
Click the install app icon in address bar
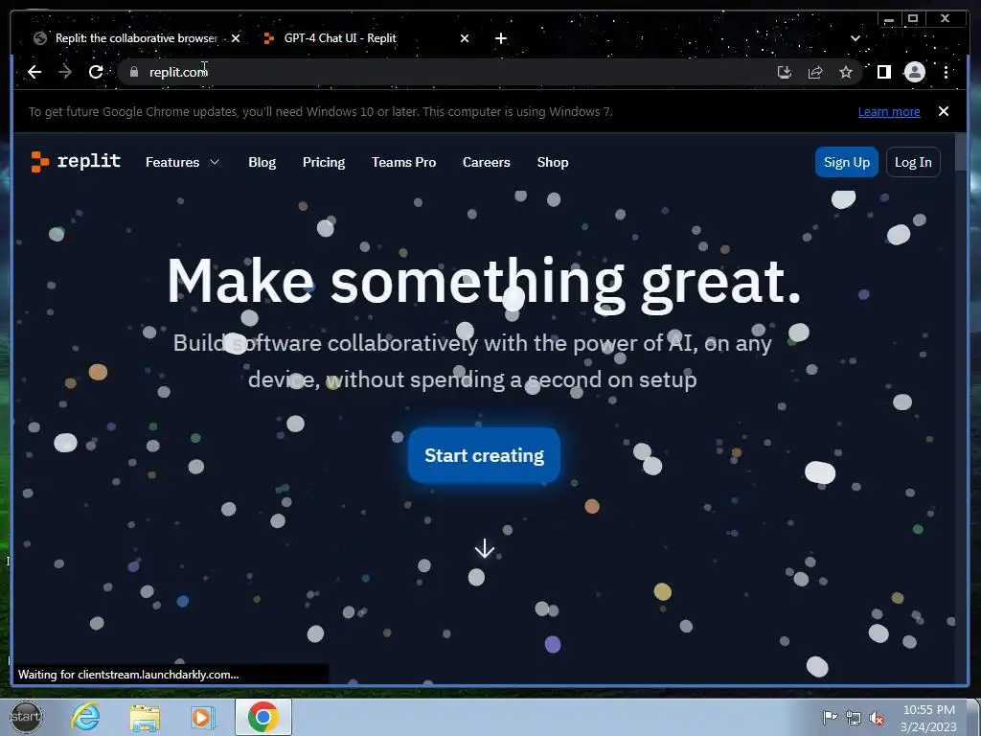[x=784, y=72]
